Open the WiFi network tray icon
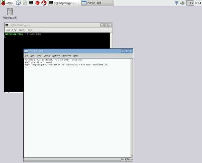Image resolution: width=202 pixels, height=163 pixels. pyautogui.click(x=177, y=3)
